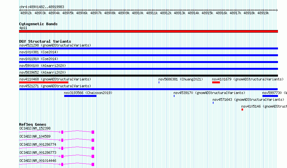Open variant nsv4521271 label
287x168 pixels.
pyautogui.click(x=55, y=86)
